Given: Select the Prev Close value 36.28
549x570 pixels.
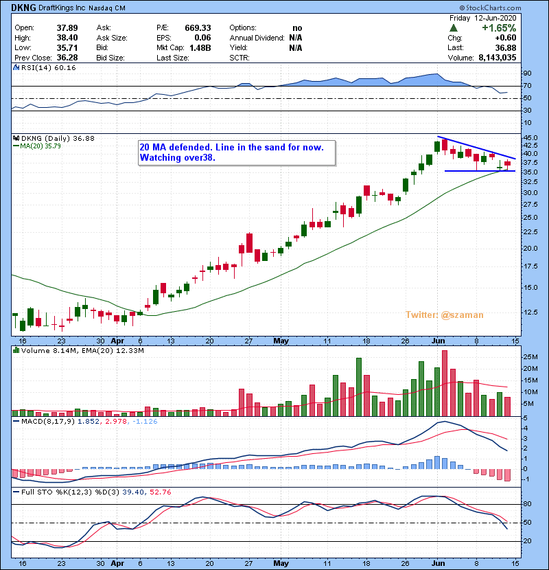Looking at the screenshot, I should pos(67,58).
